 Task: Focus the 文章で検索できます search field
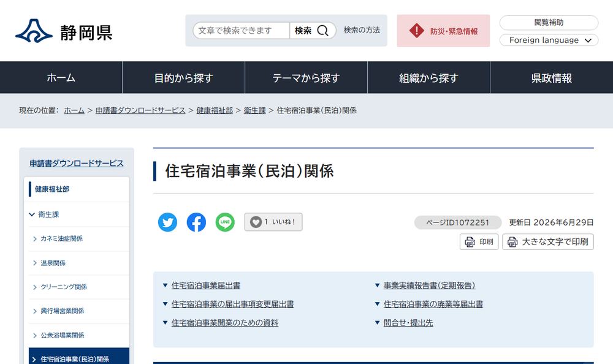241,31
